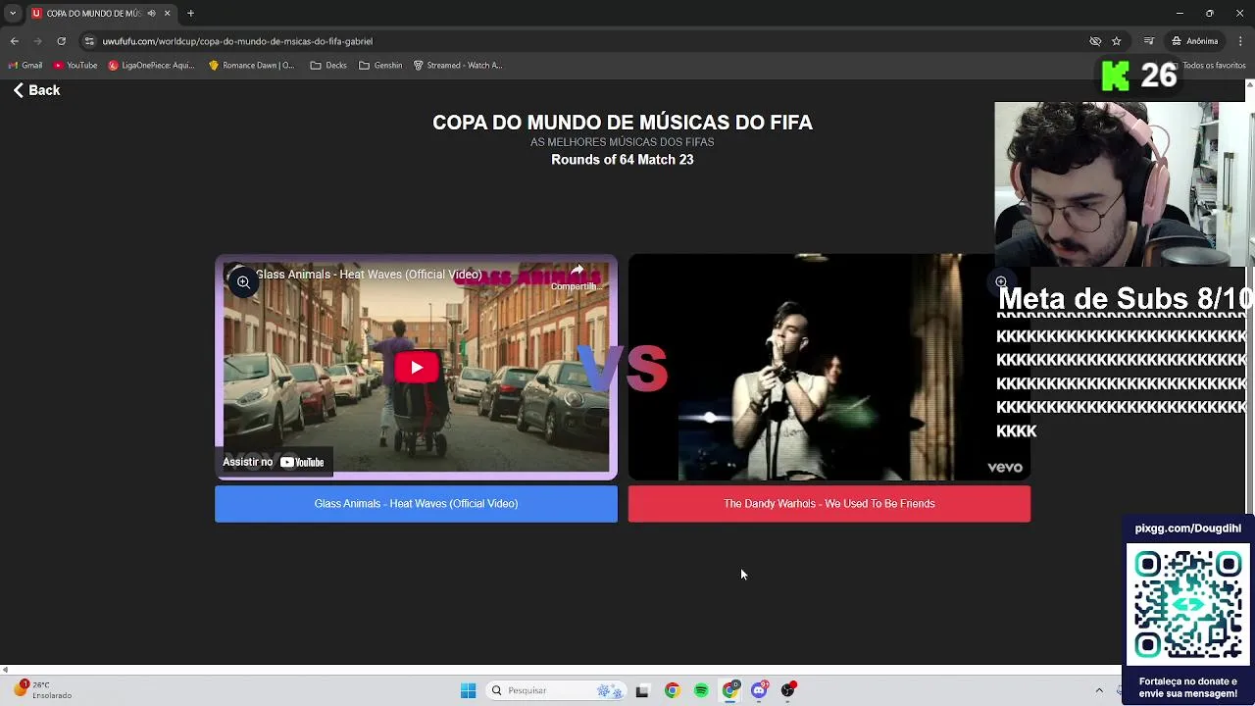Show hidden system tray icons
Image resolution: width=1255 pixels, height=706 pixels.
(x=1099, y=690)
